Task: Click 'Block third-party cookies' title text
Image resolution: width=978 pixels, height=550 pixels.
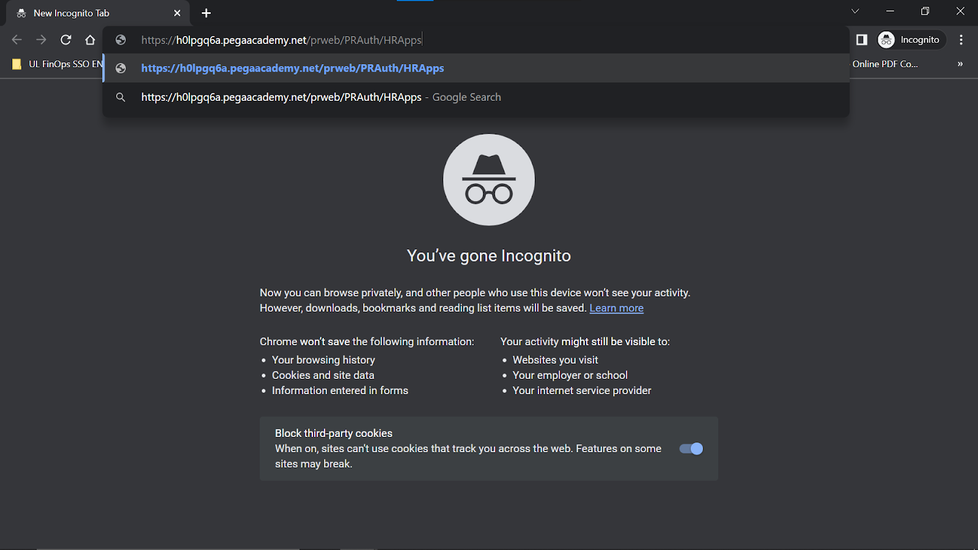Action: [x=334, y=433]
